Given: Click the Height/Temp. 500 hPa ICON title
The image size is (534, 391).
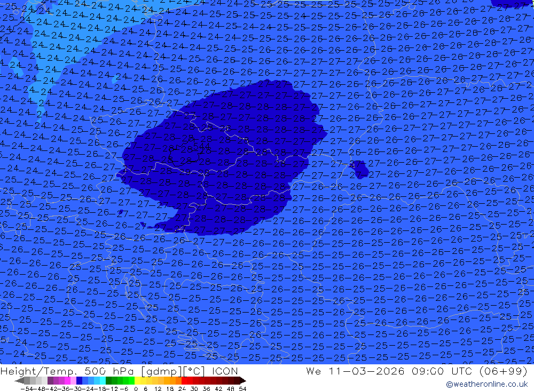Looking at the screenshot, I should point(119,371).
